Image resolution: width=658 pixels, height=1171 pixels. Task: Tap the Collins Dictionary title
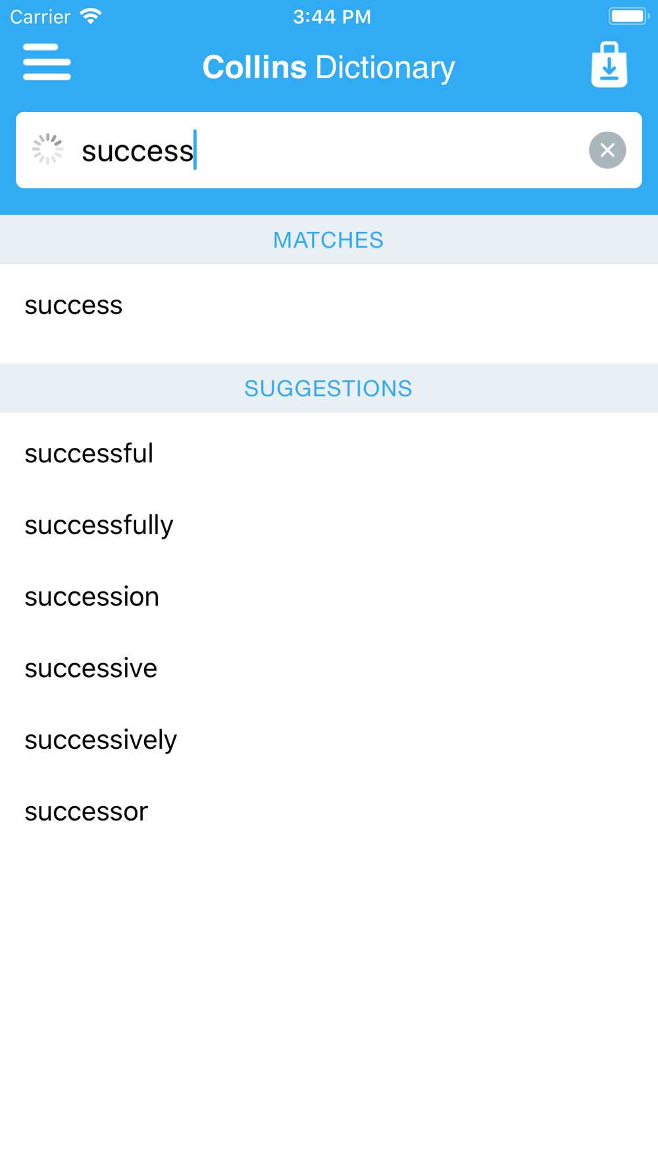(x=328, y=67)
